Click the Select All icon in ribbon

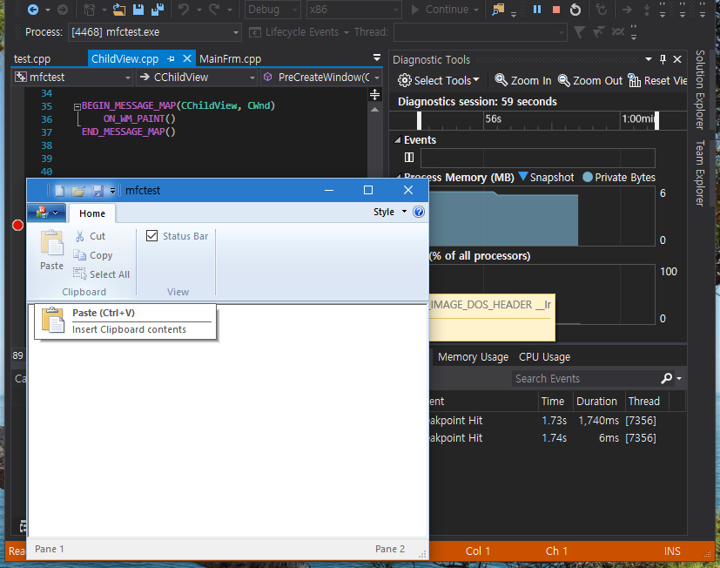79,274
